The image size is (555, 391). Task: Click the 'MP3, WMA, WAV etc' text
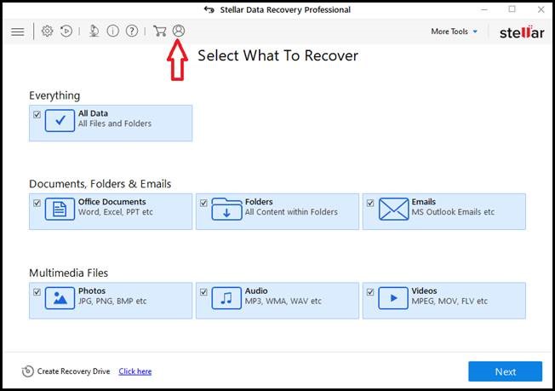tap(283, 301)
